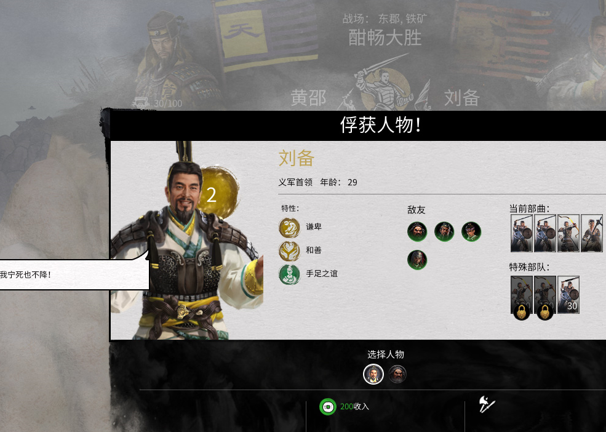This screenshot has height=432, width=606.
Task: Click the archer unit card in 当前部曲
Action: point(568,233)
